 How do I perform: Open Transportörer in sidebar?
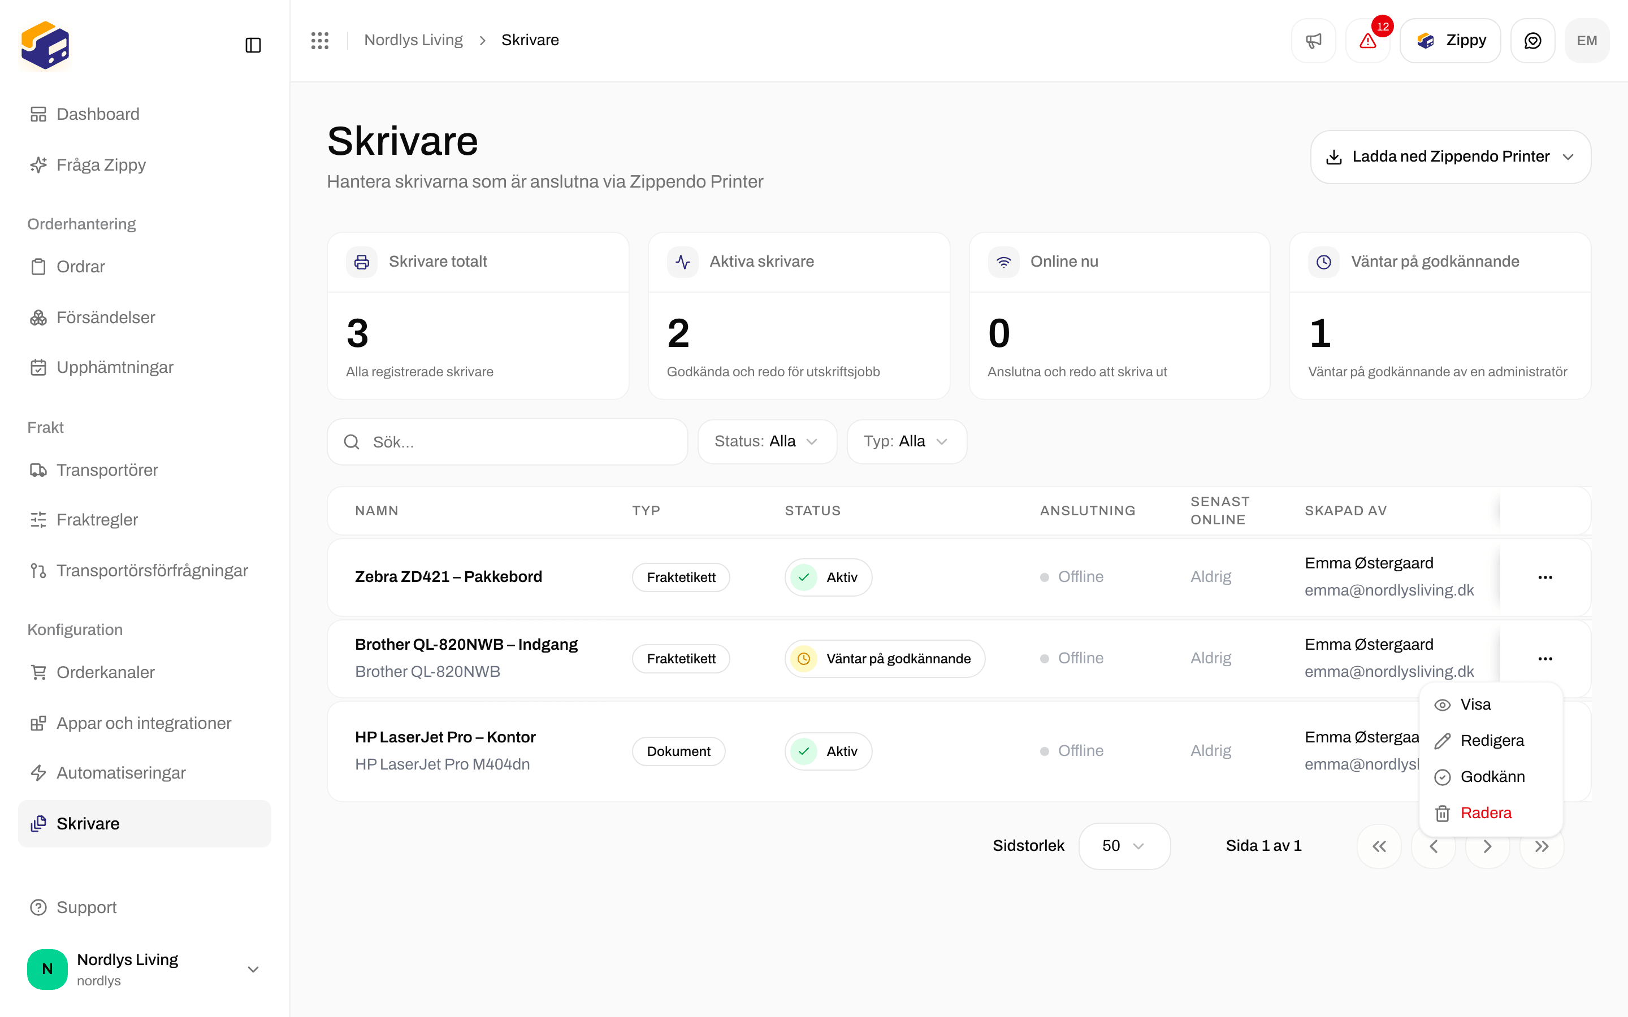tap(144, 470)
